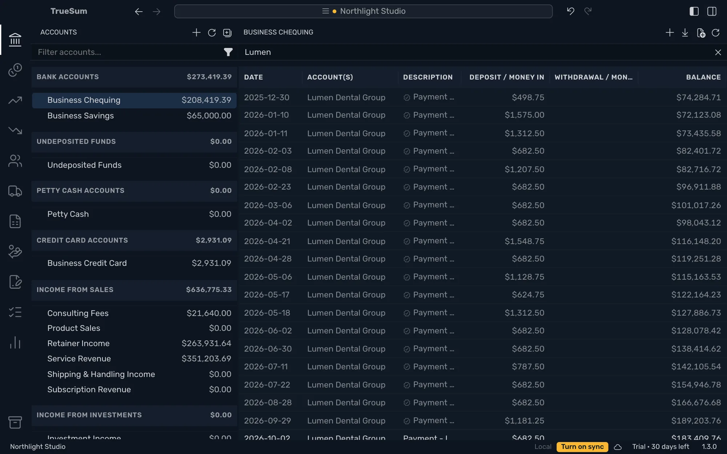Collapse the Petty Cash Accounts group
This screenshot has width=727, height=454.
click(x=134, y=191)
